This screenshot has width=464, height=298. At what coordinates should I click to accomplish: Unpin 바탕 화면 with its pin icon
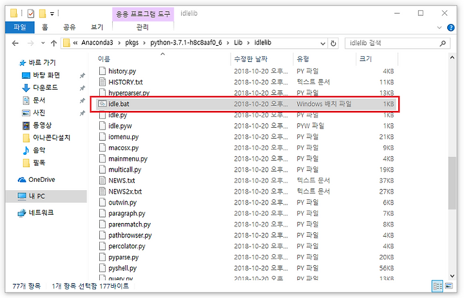[x=82, y=75]
